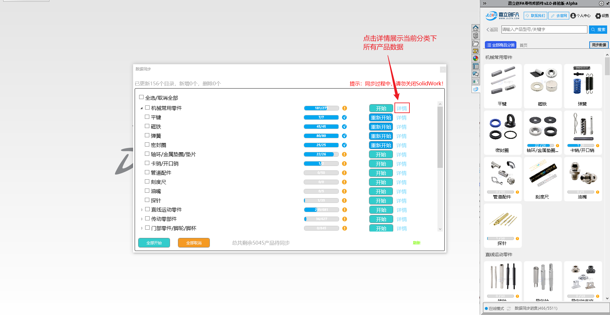Open SolidWorks Resources home icon in task pane
Image resolution: width=610 pixels, height=315 pixels.
click(475, 28)
